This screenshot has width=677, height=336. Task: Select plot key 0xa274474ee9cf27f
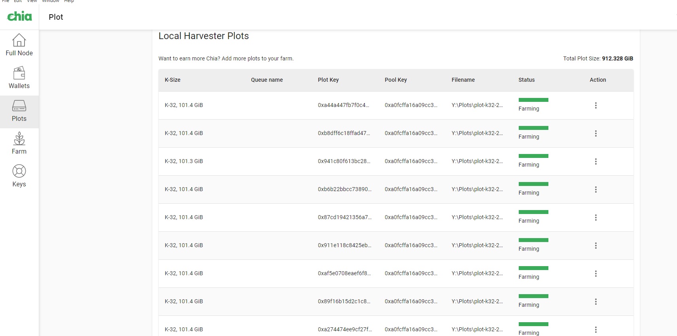point(345,329)
